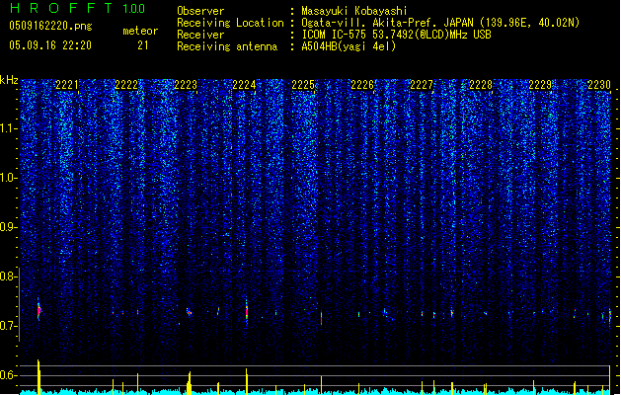The height and width of the screenshot is (395, 621).
Task: Click the bright meteor echo at 2224
Action: tap(247, 312)
